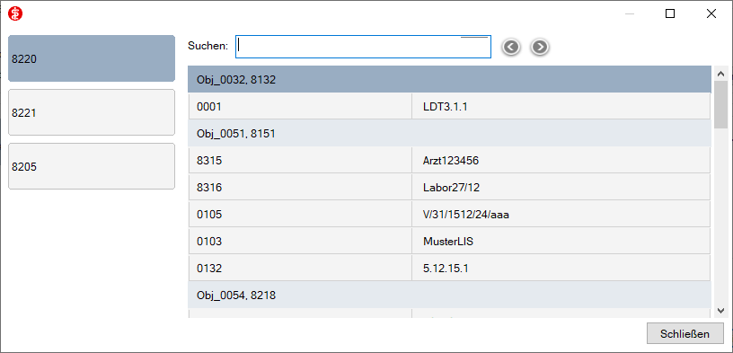Viewport: 733px width, 353px height.
Task: Close the window with the X
Action: coord(711,14)
